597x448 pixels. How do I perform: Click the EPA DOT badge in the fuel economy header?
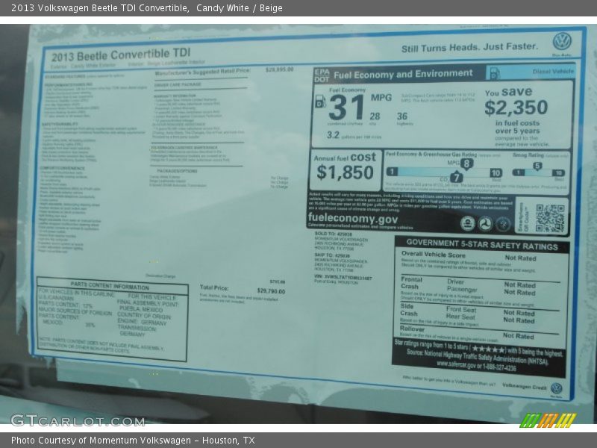(x=322, y=76)
